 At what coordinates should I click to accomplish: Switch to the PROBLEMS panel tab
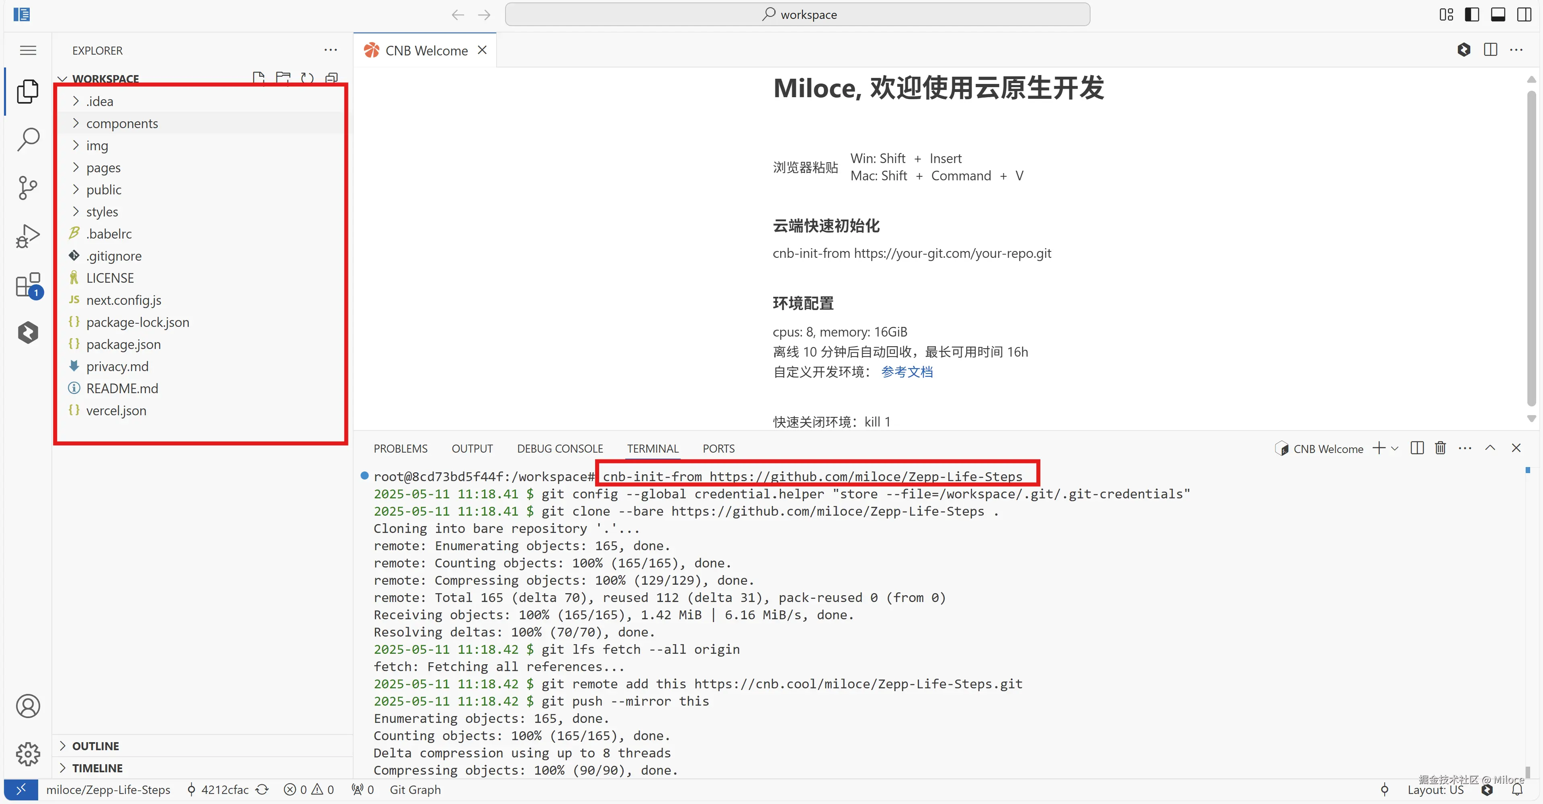pyautogui.click(x=400, y=449)
